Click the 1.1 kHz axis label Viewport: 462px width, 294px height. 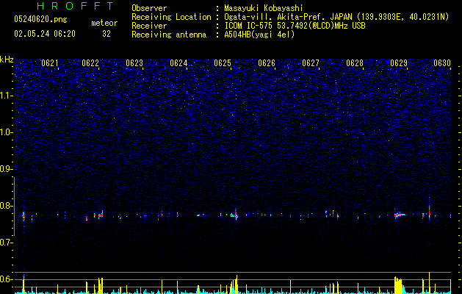tap(7, 96)
